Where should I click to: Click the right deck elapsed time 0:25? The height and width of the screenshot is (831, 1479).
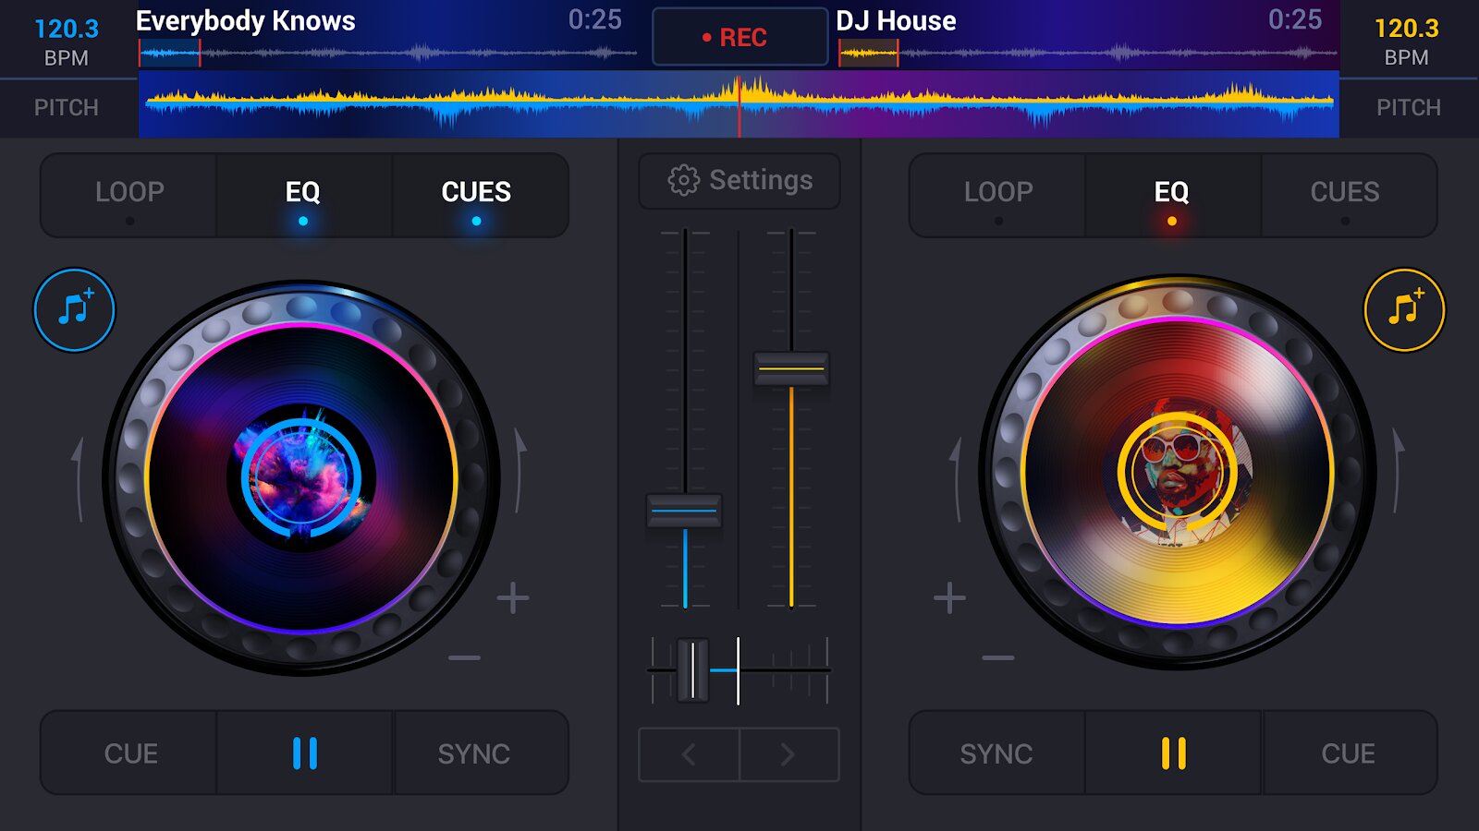coord(1295,19)
